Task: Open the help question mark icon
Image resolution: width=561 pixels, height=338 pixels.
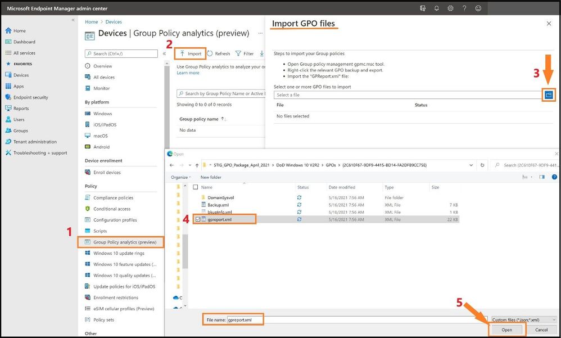Action: [464, 8]
